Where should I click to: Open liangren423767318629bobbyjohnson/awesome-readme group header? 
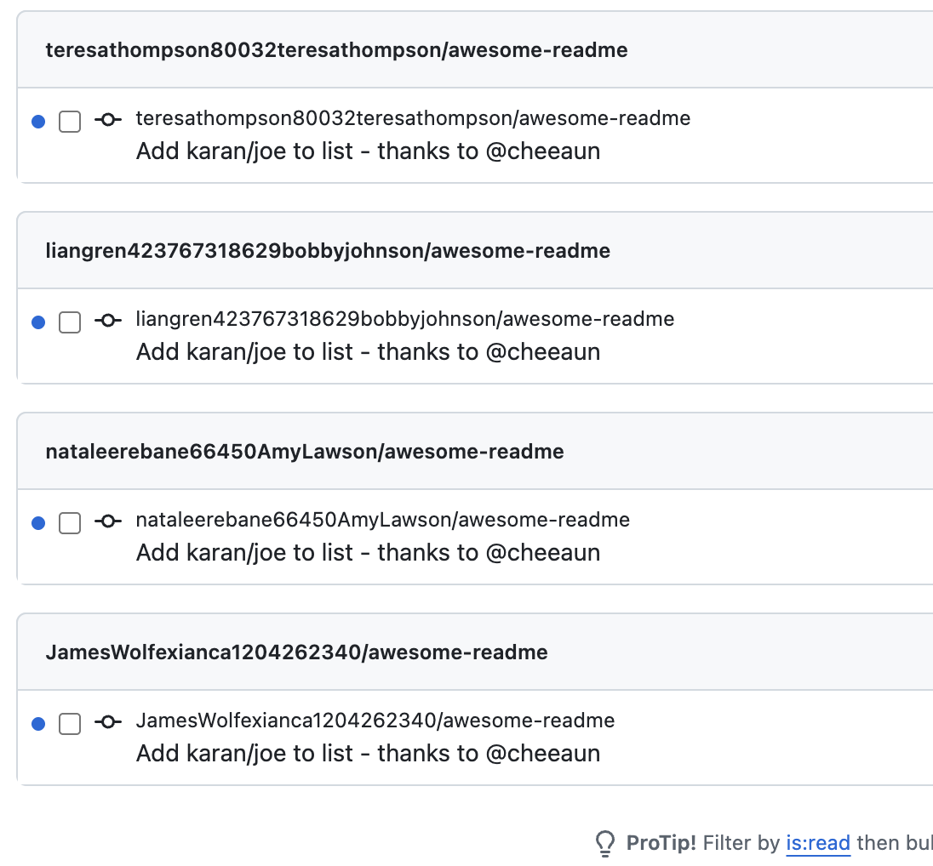(328, 251)
